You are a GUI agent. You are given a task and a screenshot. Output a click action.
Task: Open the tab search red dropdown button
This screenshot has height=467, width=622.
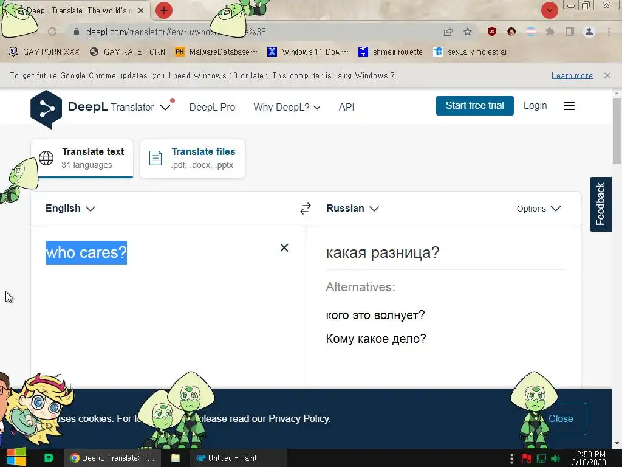(549, 10)
